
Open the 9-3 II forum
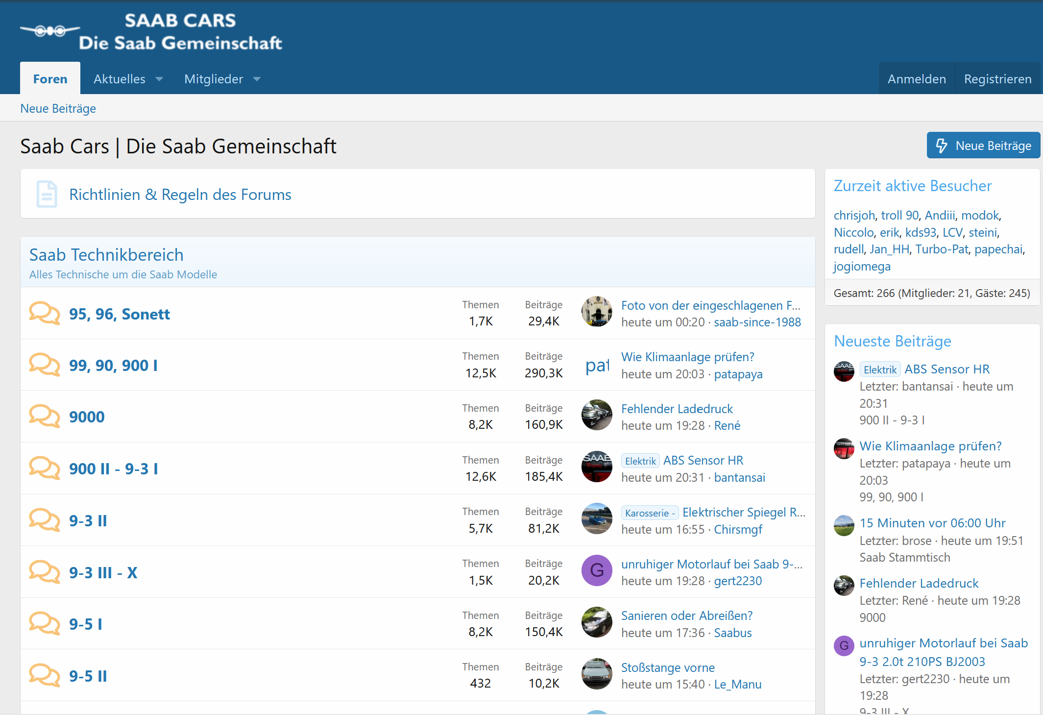(88, 520)
